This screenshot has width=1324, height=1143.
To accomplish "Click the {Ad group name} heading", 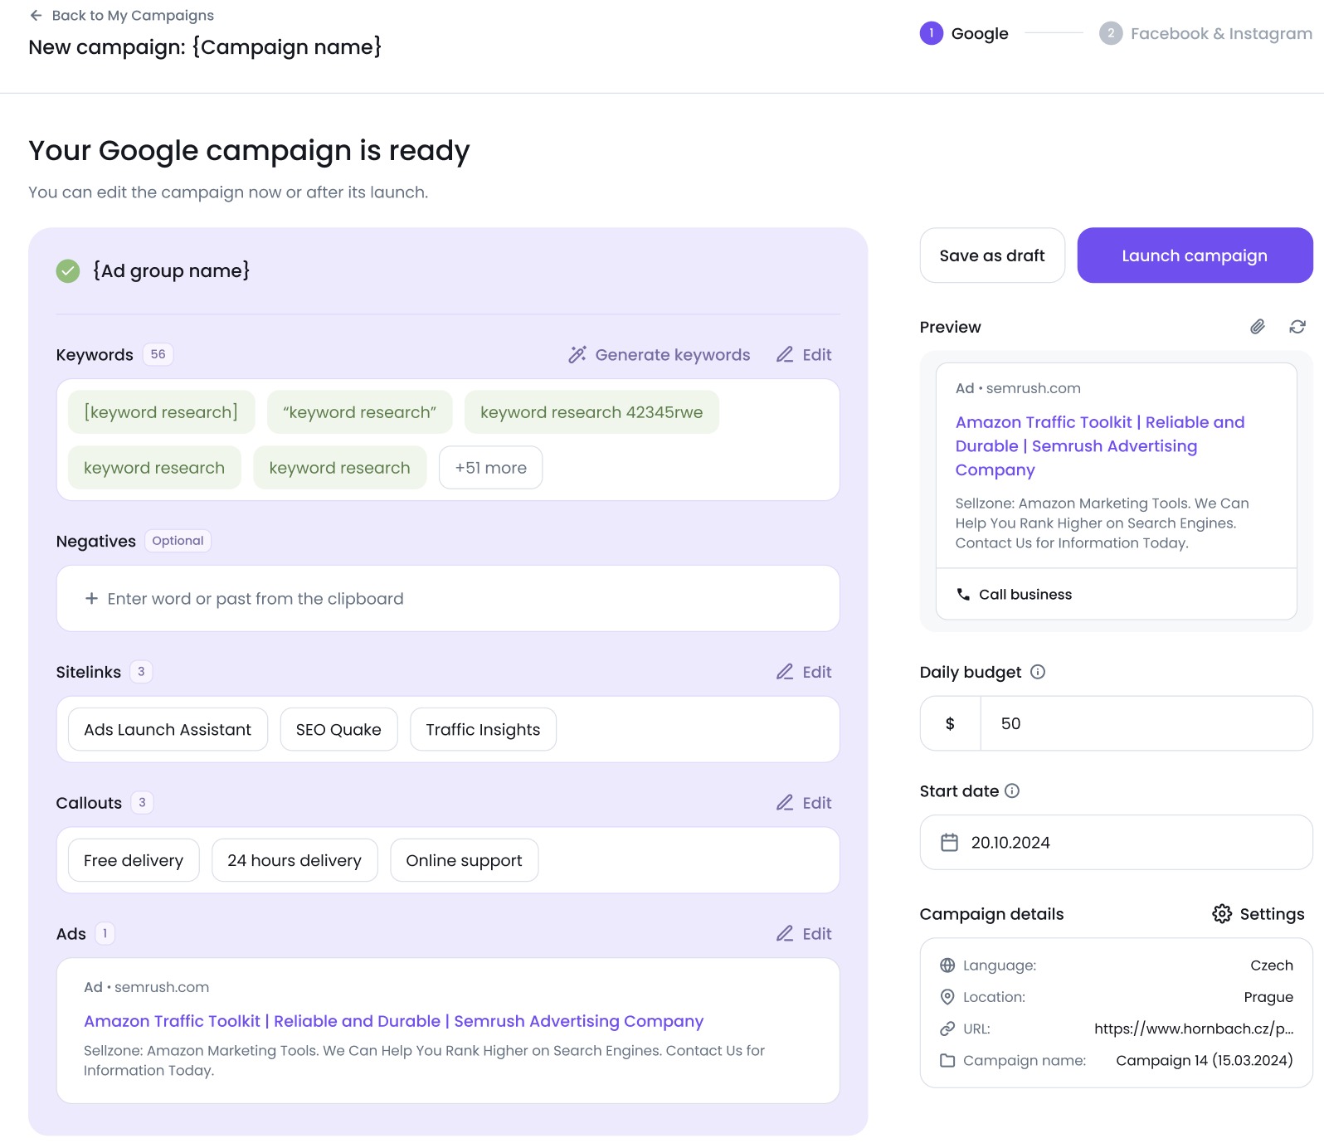I will click(171, 270).
